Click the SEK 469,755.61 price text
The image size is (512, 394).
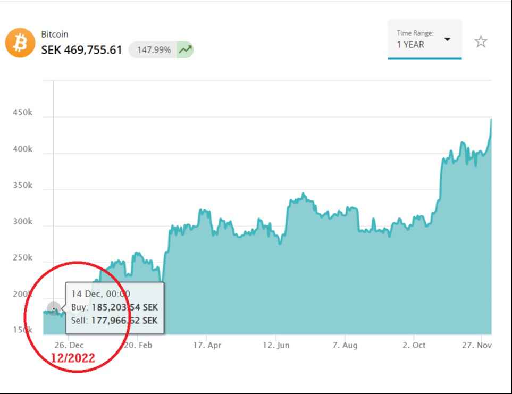click(82, 50)
